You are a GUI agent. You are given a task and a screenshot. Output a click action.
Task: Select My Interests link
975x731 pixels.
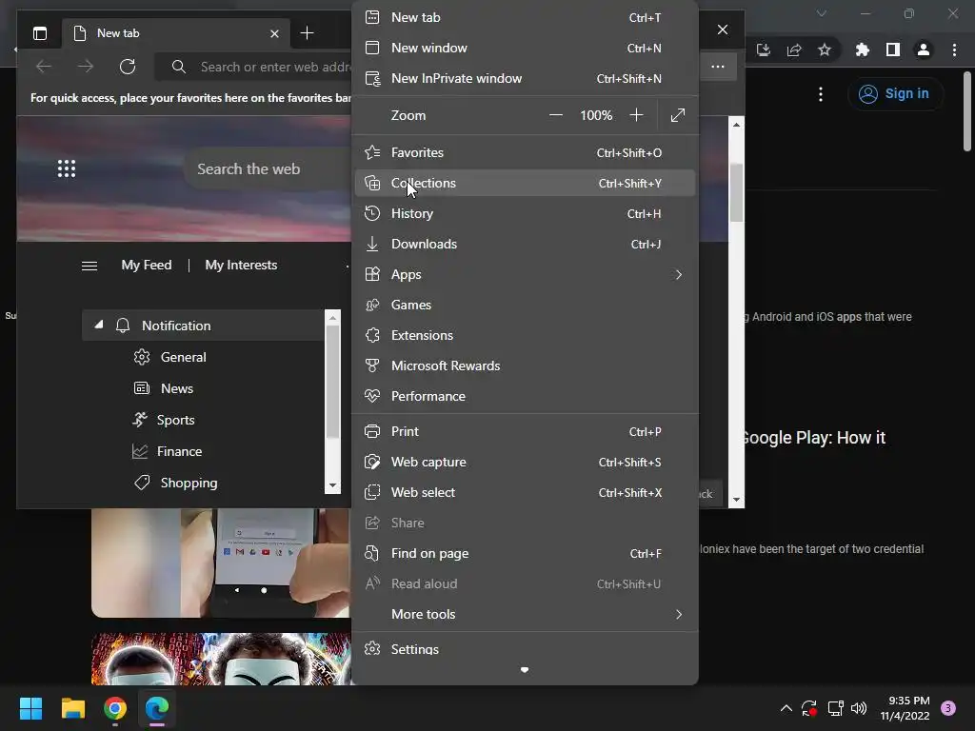(241, 265)
